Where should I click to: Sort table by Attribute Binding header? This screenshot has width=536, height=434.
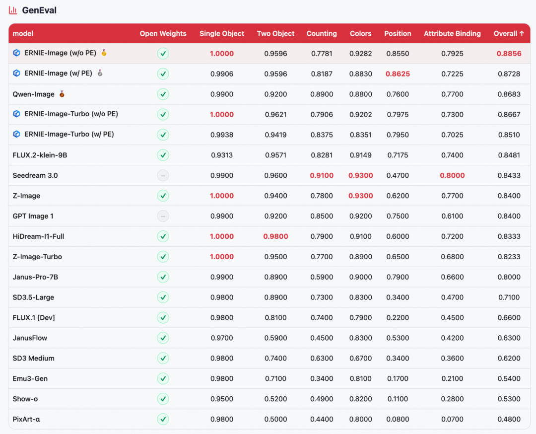(x=452, y=34)
